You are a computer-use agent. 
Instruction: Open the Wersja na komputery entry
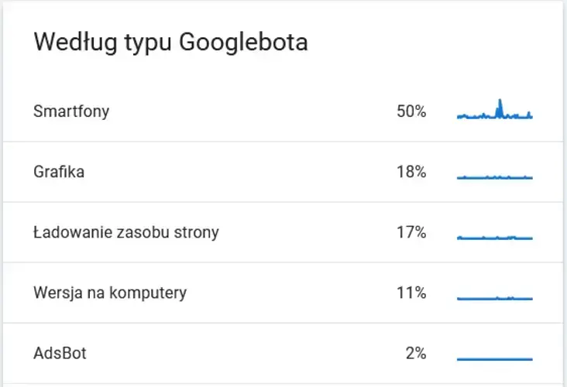coord(110,293)
